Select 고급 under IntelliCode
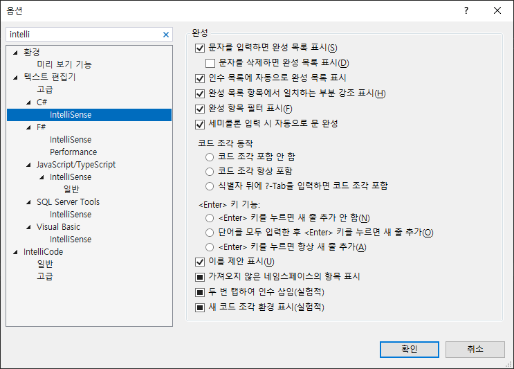Image resolution: width=514 pixels, height=369 pixels. coord(45,276)
